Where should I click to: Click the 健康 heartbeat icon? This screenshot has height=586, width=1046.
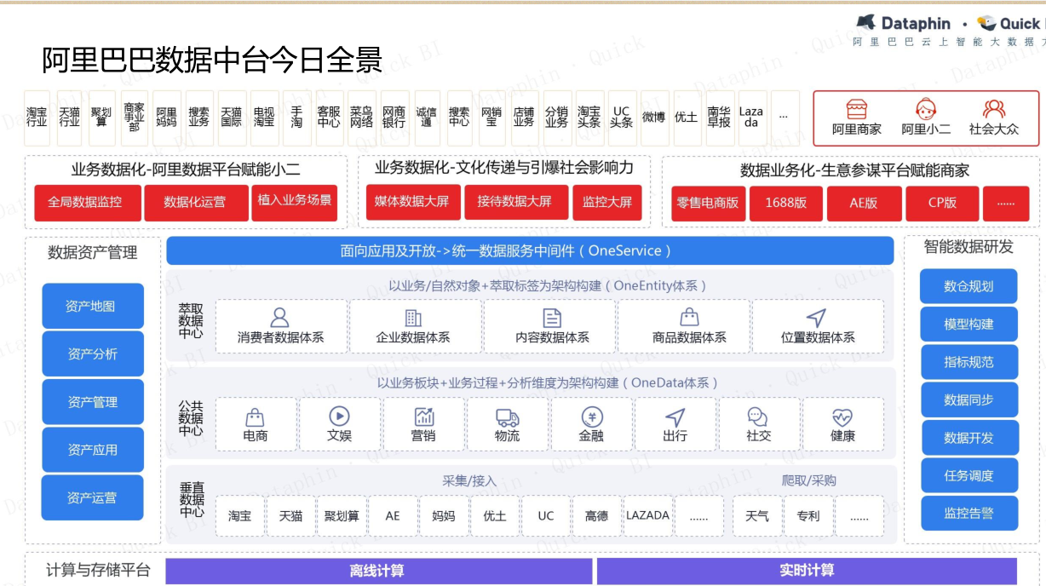pyautogui.click(x=842, y=417)
